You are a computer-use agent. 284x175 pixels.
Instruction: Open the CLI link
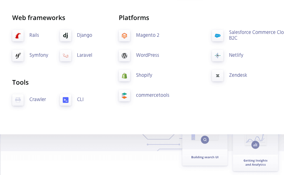coord(80,99)
